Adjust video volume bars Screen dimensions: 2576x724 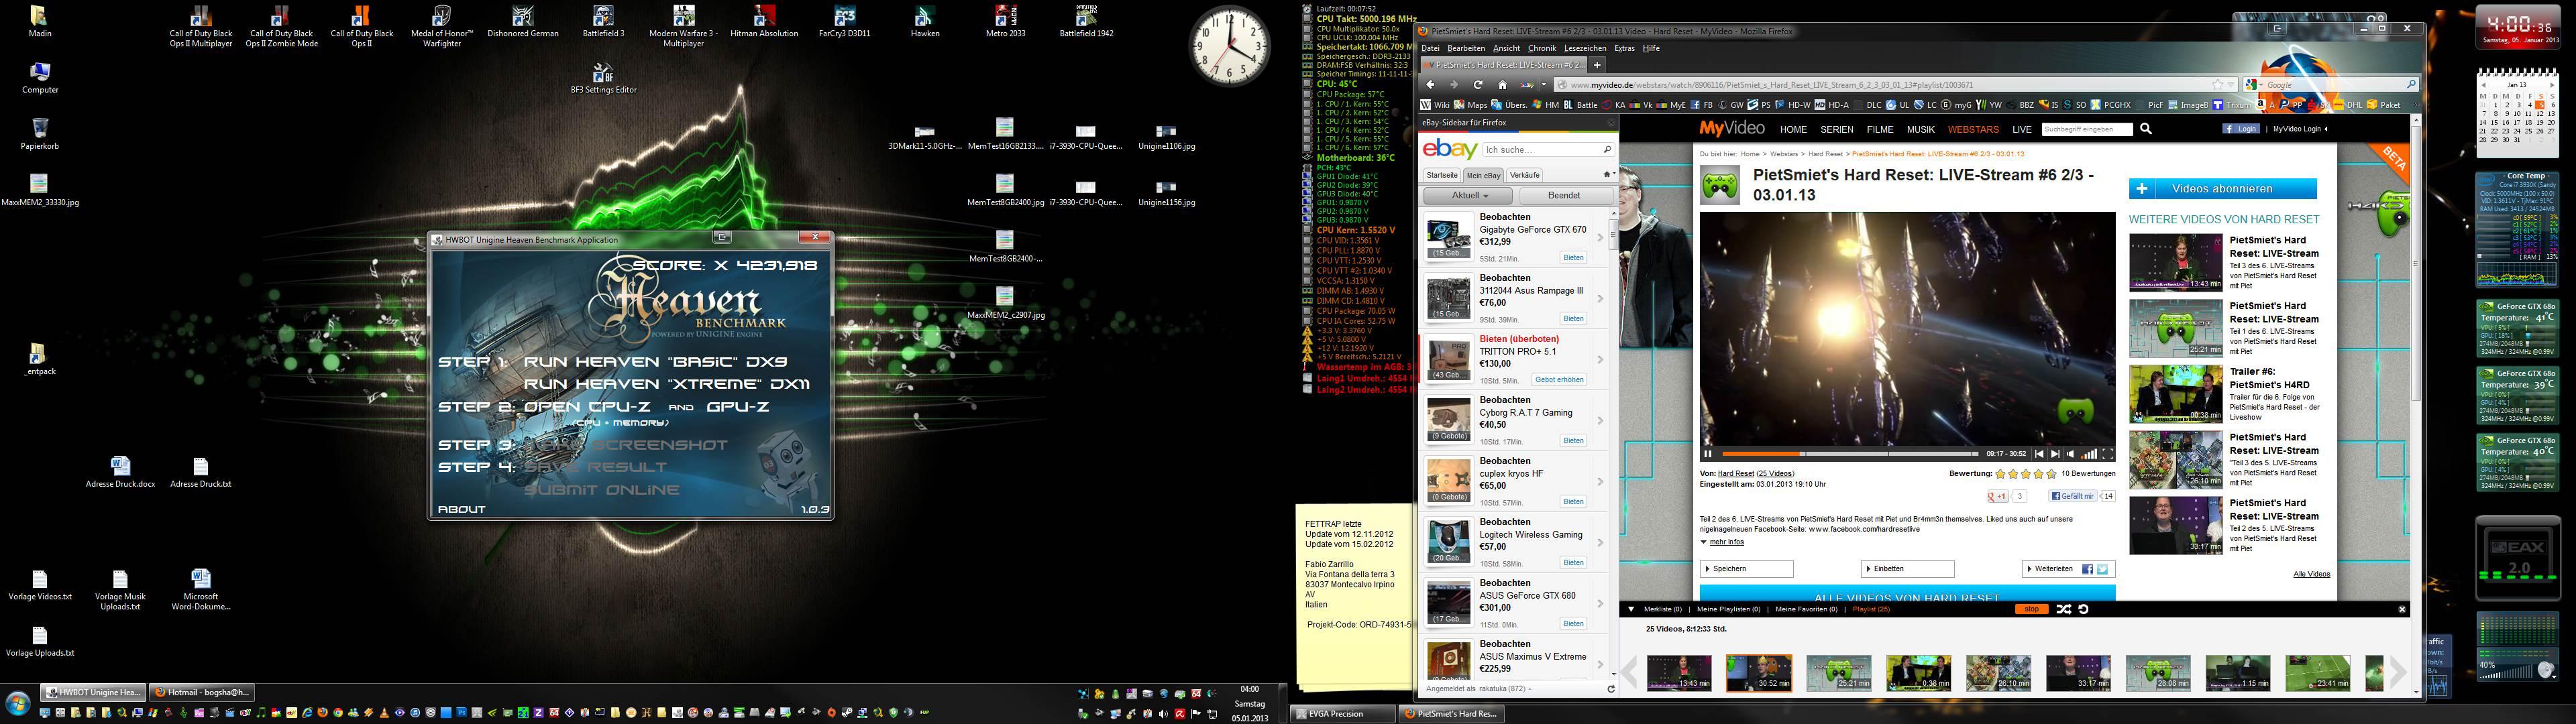[x=2089, y=454]
